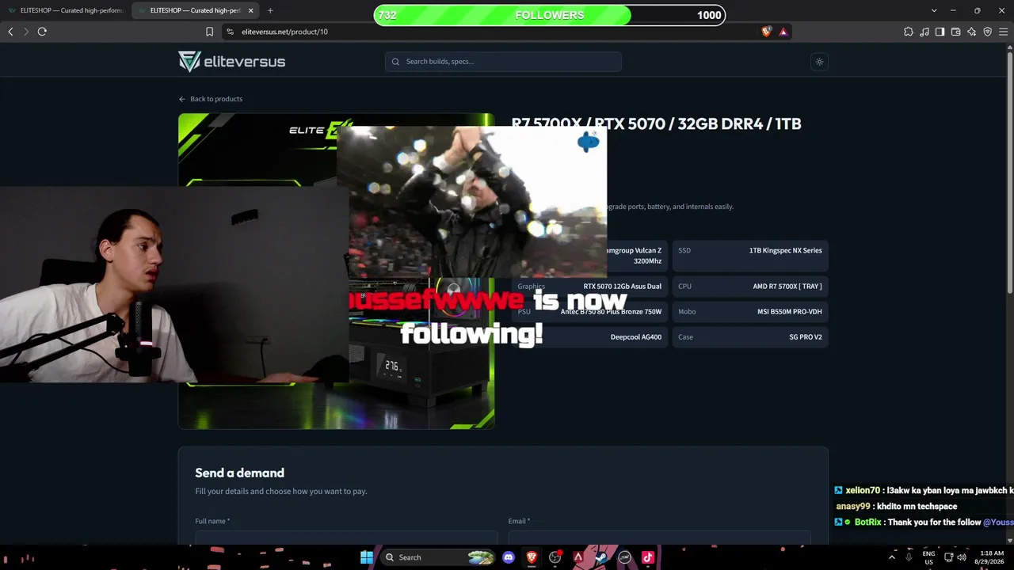
Task: Select the MSI B550M PRO-VDH mobo text
Action: click(789, 312)
